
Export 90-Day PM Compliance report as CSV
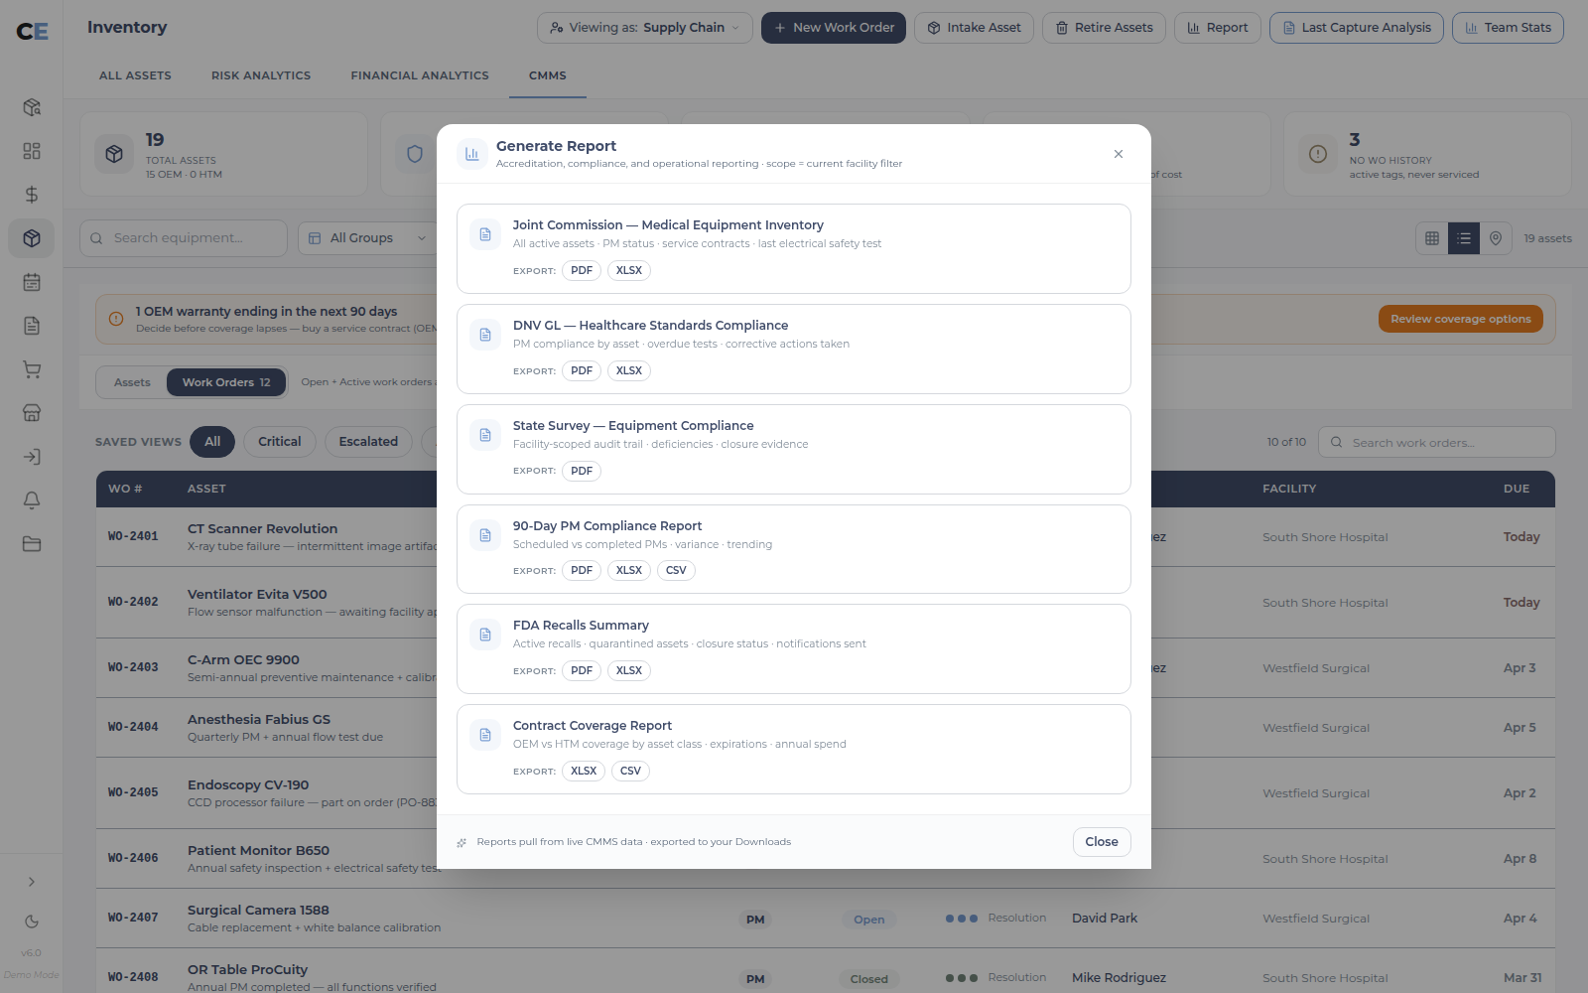click(676, 570)
